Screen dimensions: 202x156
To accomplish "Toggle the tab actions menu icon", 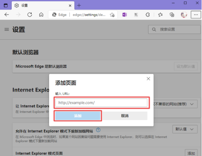I will tap(6, 6).
